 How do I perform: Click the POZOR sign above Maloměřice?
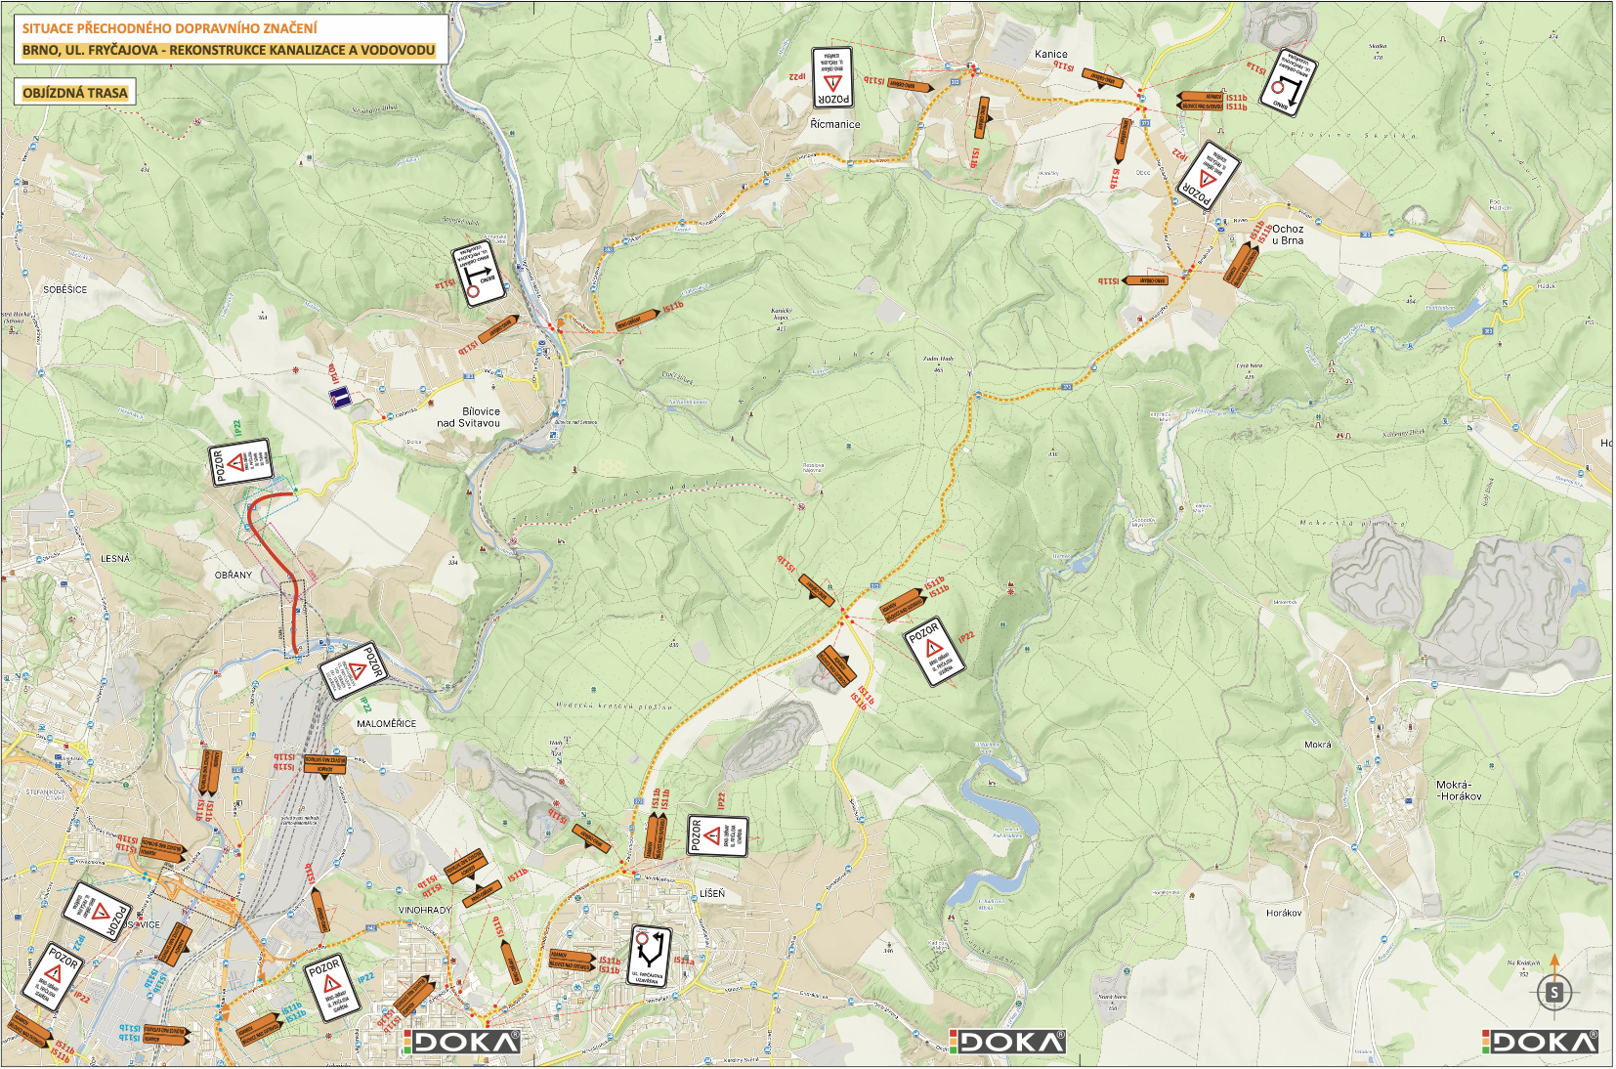click(354, 670)
